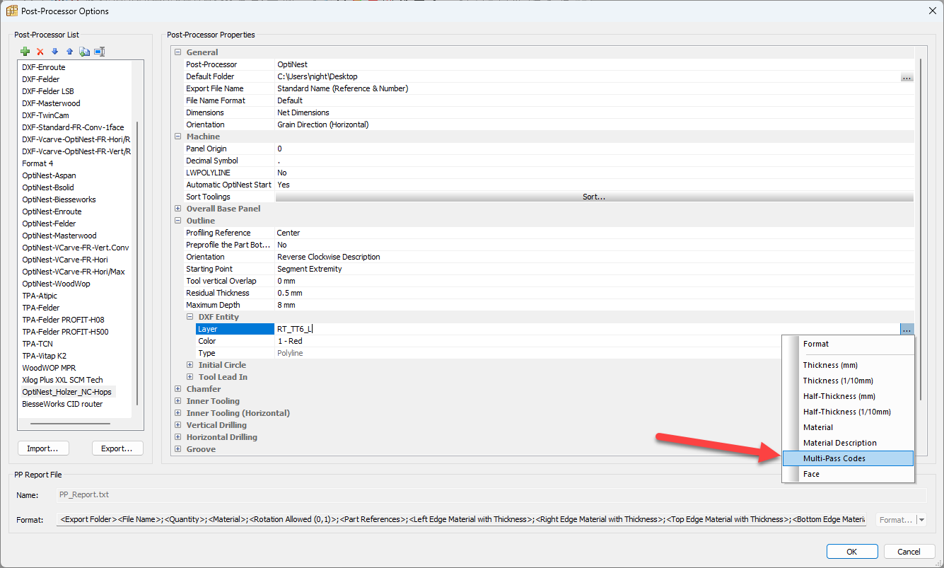This screenshot has height=568, width=944.
Task: Choose Material from the popup menu
Action: coord(849,427)
